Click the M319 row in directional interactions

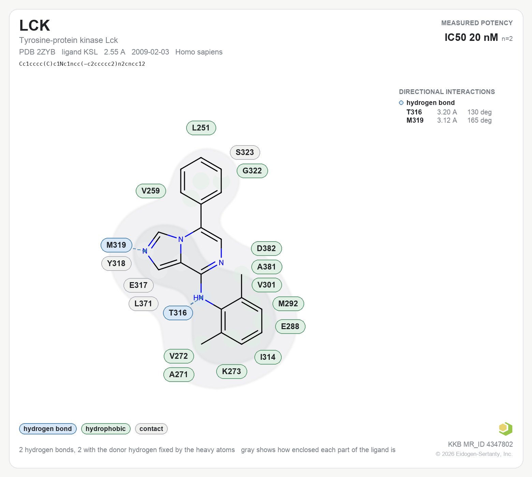click(x=449, y=120)
